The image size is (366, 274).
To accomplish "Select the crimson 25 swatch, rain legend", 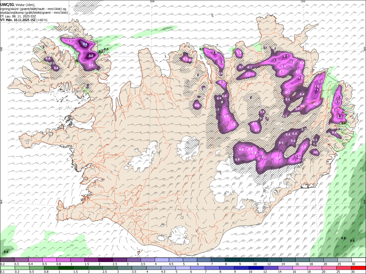I will (343, 268).
